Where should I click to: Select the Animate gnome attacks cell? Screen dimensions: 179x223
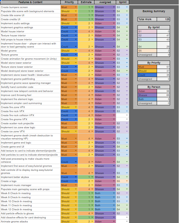(x=30, y=221)
